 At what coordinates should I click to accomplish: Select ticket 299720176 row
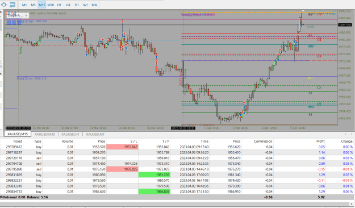(x=177, y=158)
